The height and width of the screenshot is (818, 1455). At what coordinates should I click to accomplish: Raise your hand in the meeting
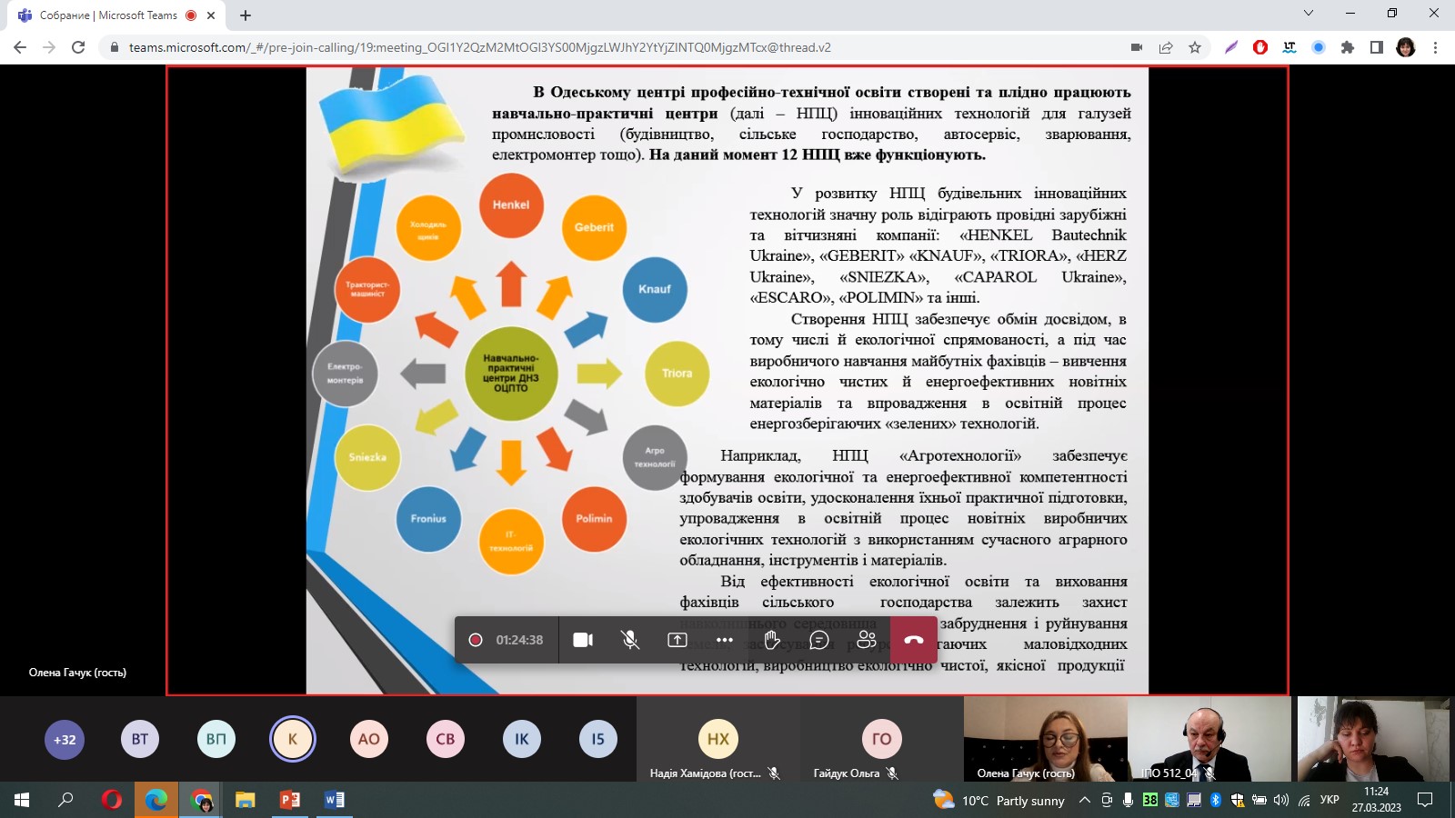click(772, 640)
